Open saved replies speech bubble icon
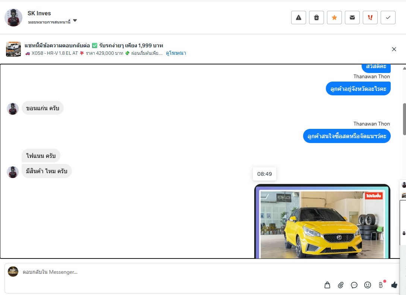 354,285
